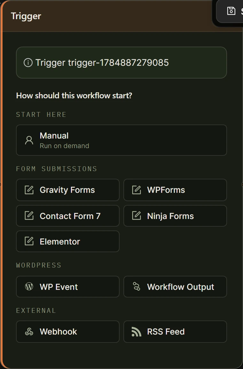Click the 'Run on demand' subtitle
243x369 pixels.
click(64, 146)
